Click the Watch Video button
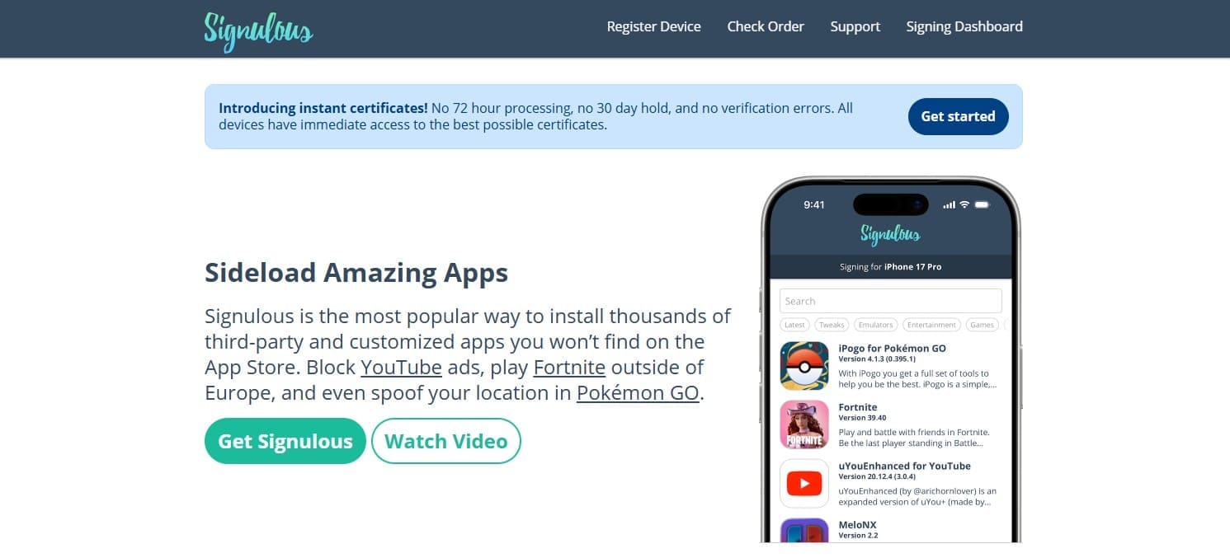1230x558 pixels. 446,441
